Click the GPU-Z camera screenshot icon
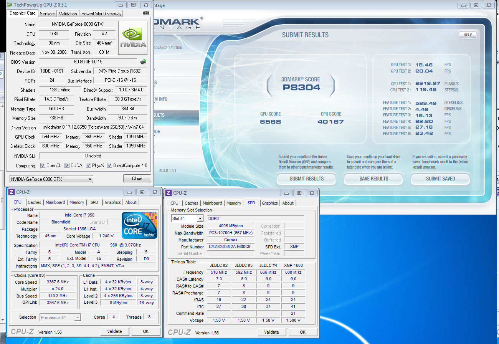499x344 pixels. point(146,13)
